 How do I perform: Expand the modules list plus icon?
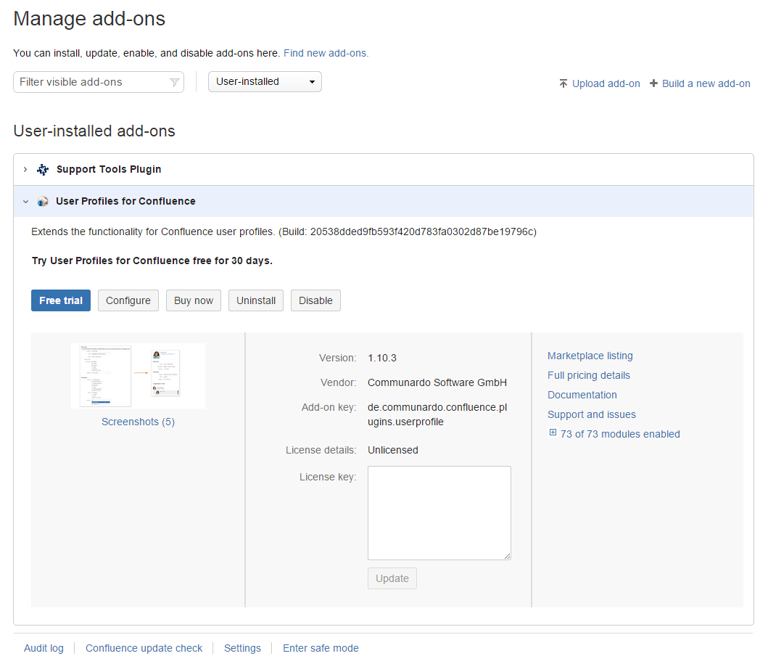pyautogui.click(x=553, y=433)
